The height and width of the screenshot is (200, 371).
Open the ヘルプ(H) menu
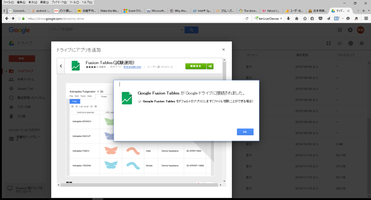[x=87, y=2]
